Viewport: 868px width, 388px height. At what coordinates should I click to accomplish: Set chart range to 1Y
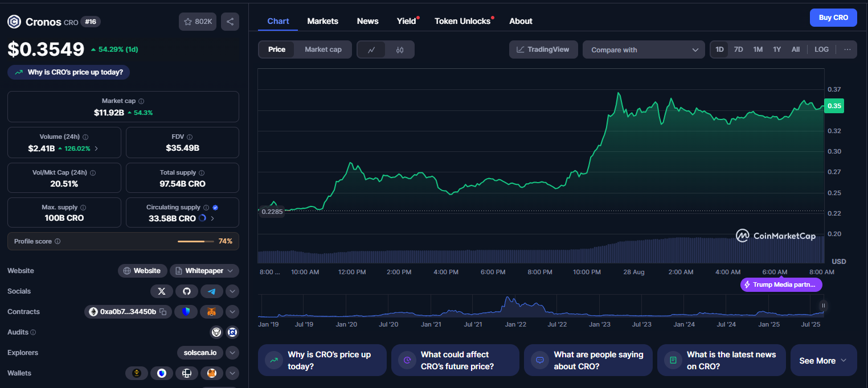click(x=777, y=49)
